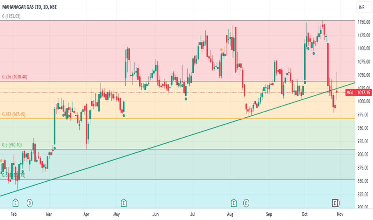Select the MGL symbol price tag
Image resolution: width=373 pixels, height=220 pixels.
click(350, 92)
